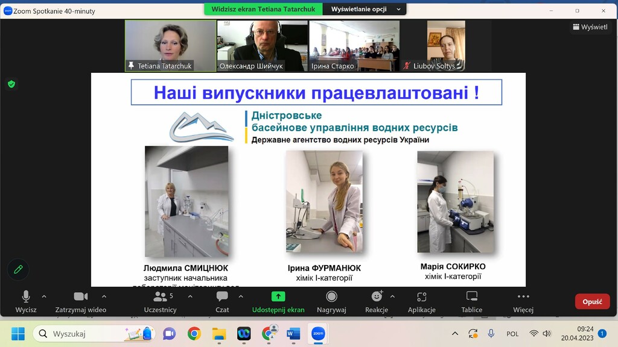Open Webex app from taskbar
The height and width of the screenshot is (347, 618).
[244, 334]
